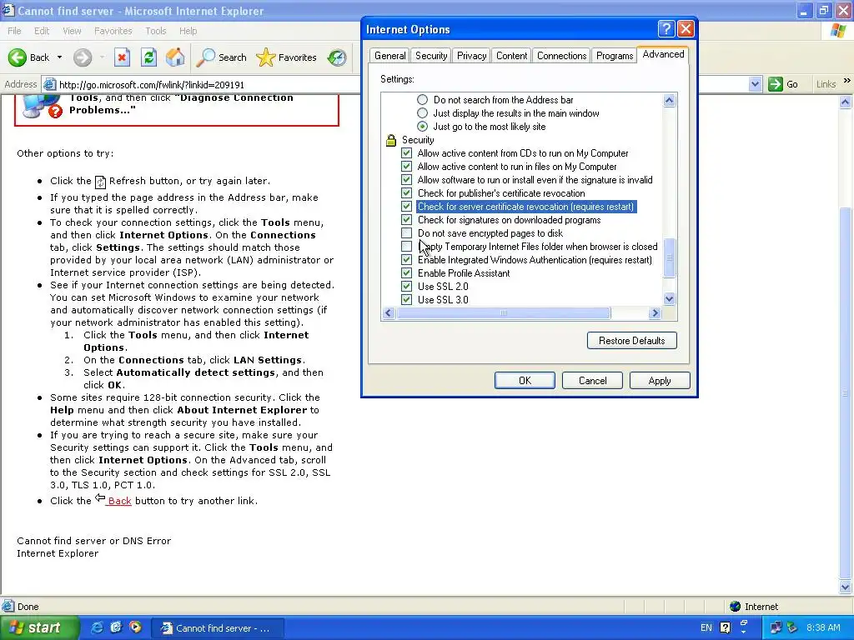Select 'Just display the results in main window'
This screenshot has height=640, width=854.
[422, 113]
